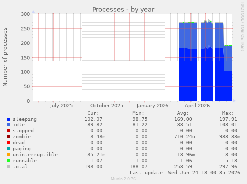This screenshot has width=247, height=184.
Task: Click uninterruptible average value 18.96m
Action: tap(186, 155)
